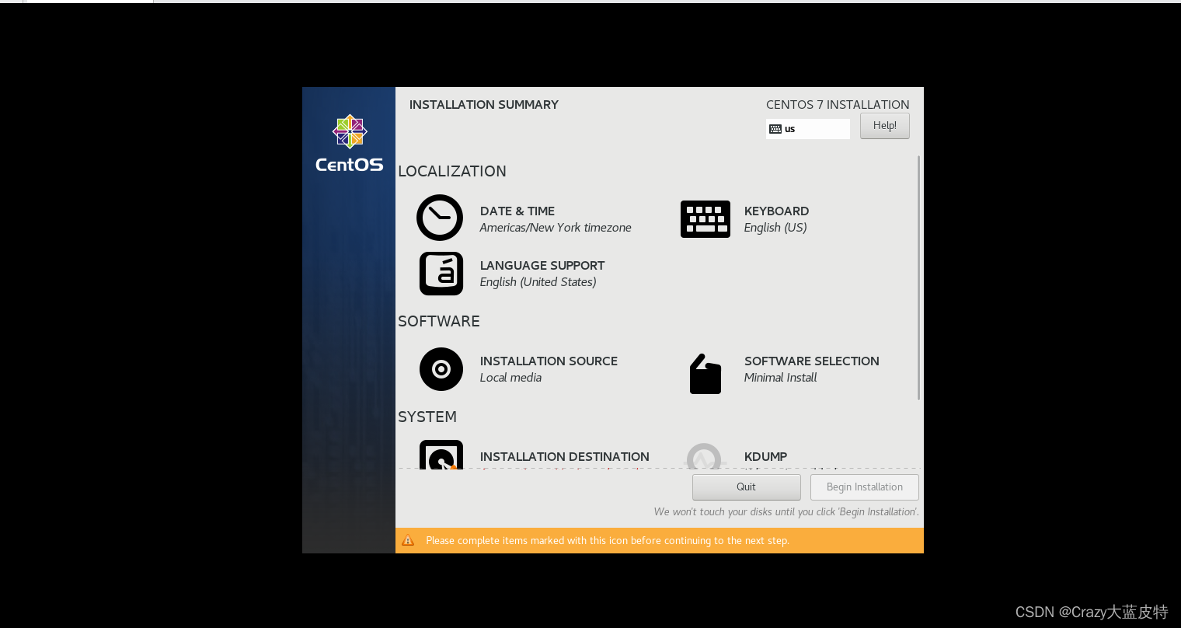Click the Installation Source disc icon
The height and width of the screenshot is (628, 1181).
[x=441, y=369]
